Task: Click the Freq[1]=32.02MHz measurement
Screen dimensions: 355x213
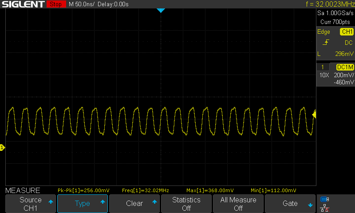Action: pos(146,190)
